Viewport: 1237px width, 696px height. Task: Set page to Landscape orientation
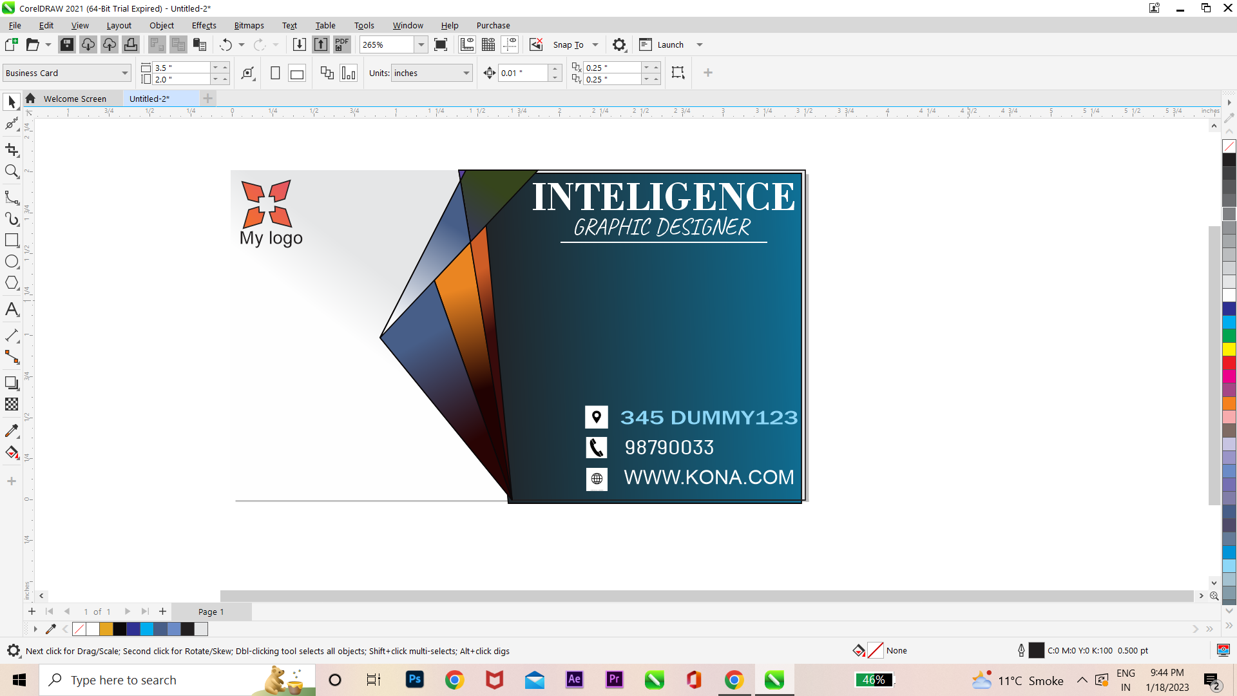pyautogui.click(x=297, y=73)
